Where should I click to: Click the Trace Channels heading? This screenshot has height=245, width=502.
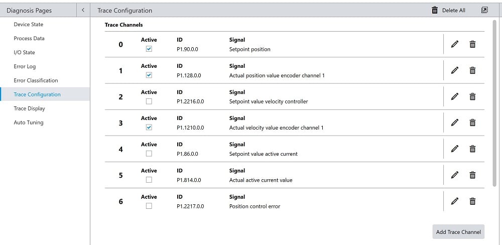[123, 25]
